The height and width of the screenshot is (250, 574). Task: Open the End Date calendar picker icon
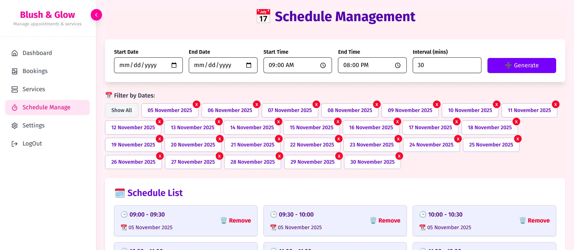tap(249, 65)
